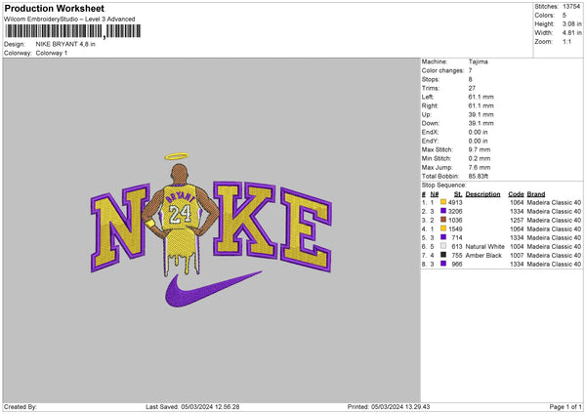Click the halo above the player's head
586x414 pixels.
[177, 156]
